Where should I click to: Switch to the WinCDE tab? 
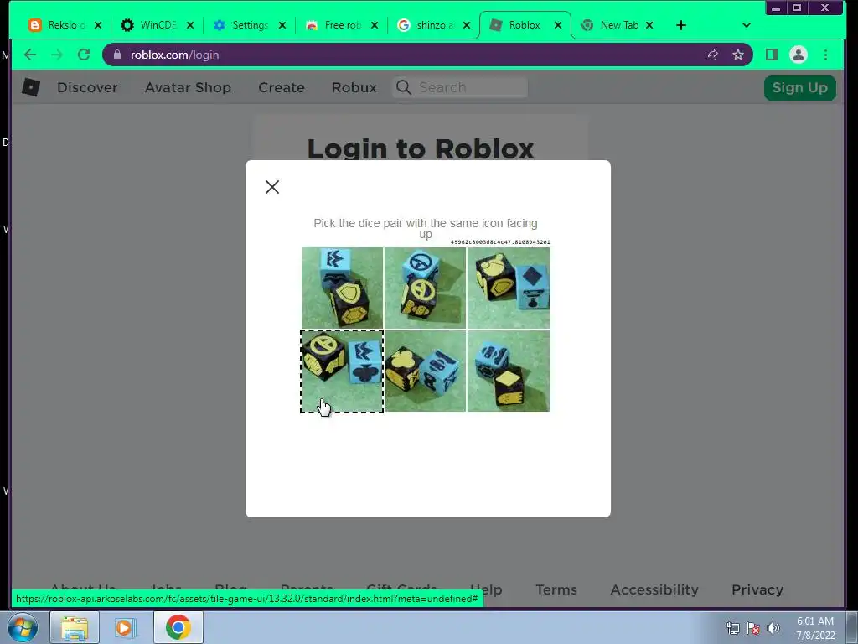(x=149, y=25)
